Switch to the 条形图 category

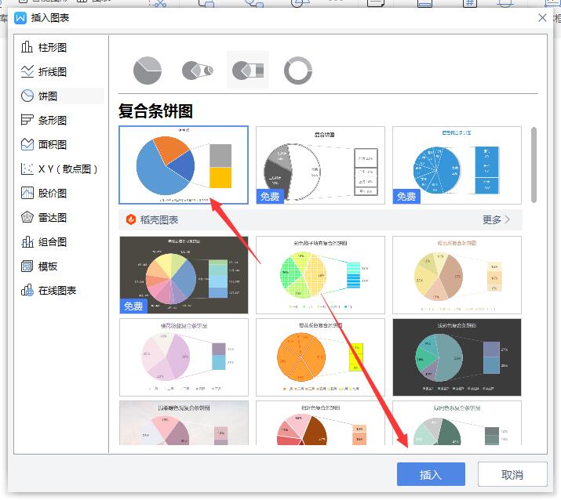point(61,120)
